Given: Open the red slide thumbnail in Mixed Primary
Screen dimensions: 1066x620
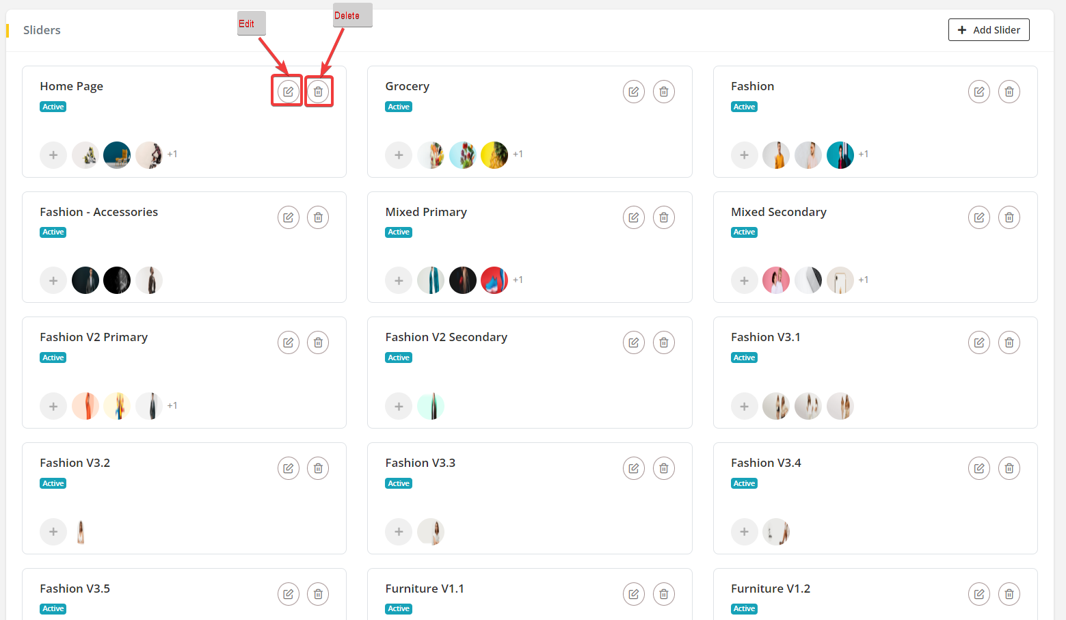Looking at the screenshot, I should coord(494,280).
